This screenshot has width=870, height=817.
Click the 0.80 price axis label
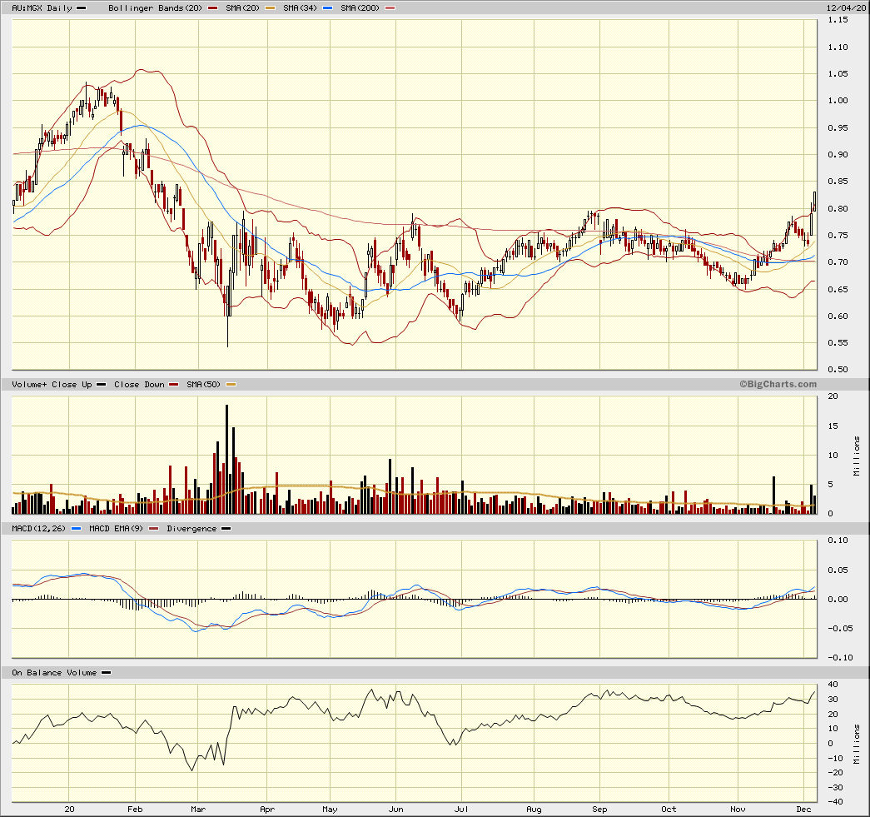pyautogui.click(x=838, y=209)
